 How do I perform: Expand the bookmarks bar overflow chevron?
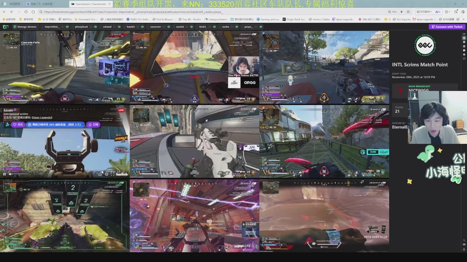point(463,19)
